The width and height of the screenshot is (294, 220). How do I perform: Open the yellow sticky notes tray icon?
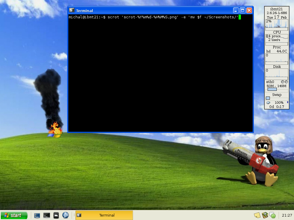click(x=257, y=215)
